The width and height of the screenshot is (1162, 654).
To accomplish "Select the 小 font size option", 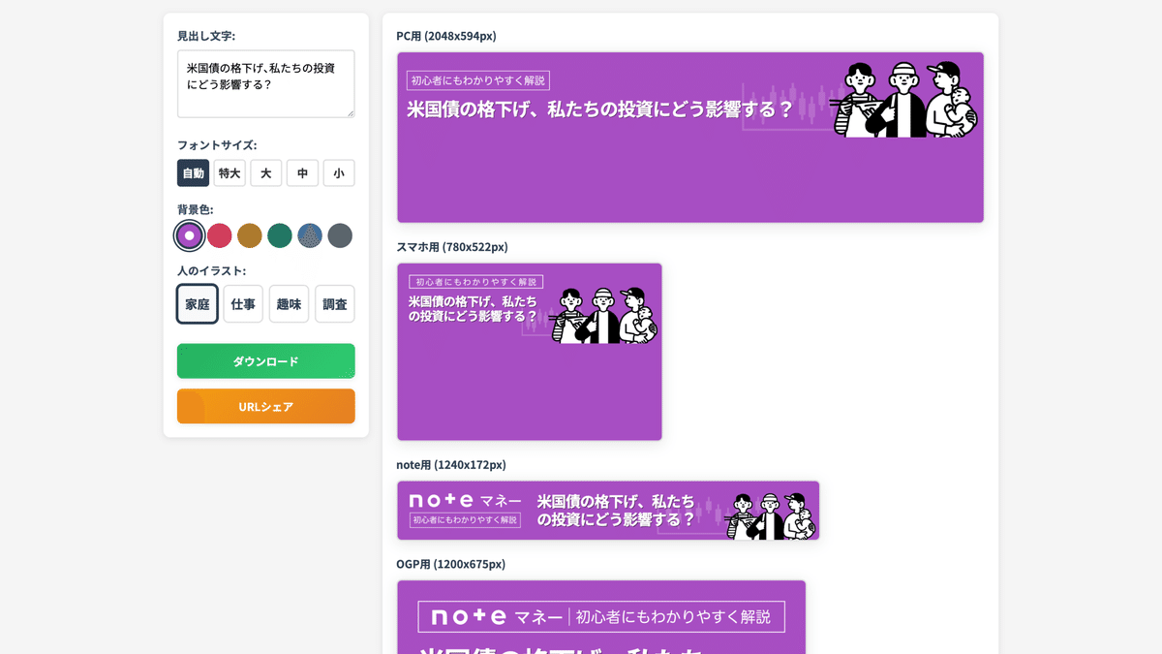I will 338,172.
